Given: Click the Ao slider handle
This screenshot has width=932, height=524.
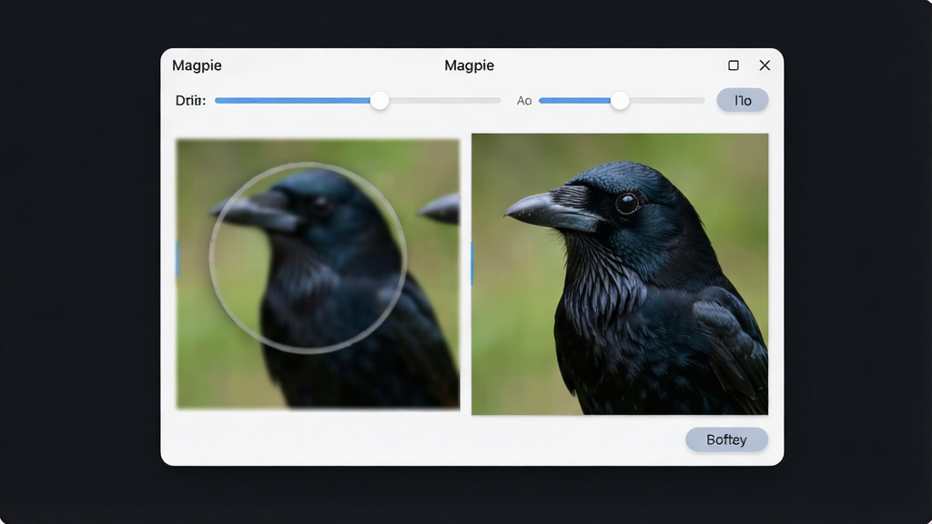Looking at the screenshot, I should 619,100.
